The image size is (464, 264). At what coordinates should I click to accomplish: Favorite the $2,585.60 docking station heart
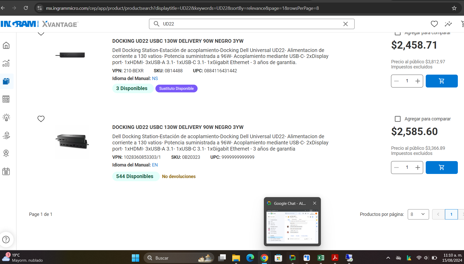[41, 119]
